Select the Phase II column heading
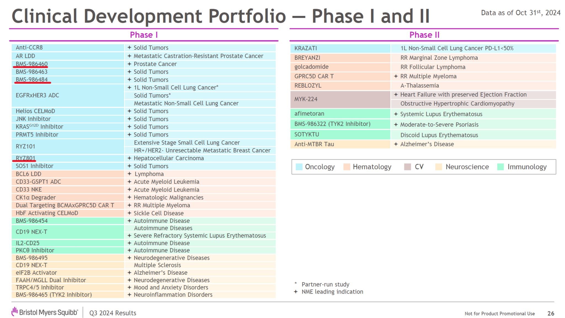Viewport: 565px width, 318px height. [x=424, y=35]
